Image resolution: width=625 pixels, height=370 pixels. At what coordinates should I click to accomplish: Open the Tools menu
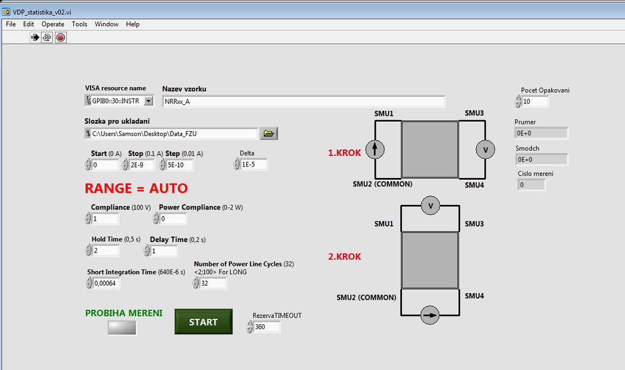click(x=79, y=24)
